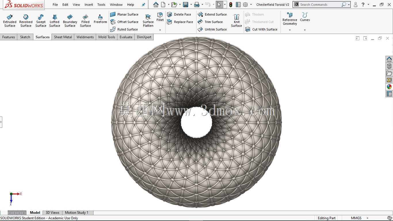Select the Revolved Surface tool
The height and width of the screenshot is (221, 393).
26,21
